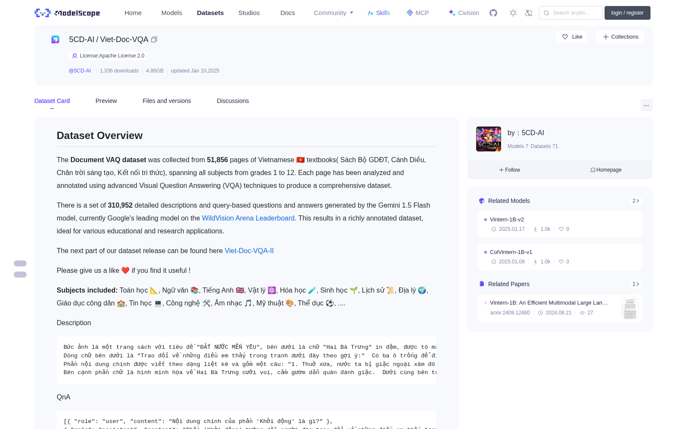Click the "updated Jan 10,2025" text
Image resolution: width=687 pixels, height=429 pixels.
(x=195, y=71)
